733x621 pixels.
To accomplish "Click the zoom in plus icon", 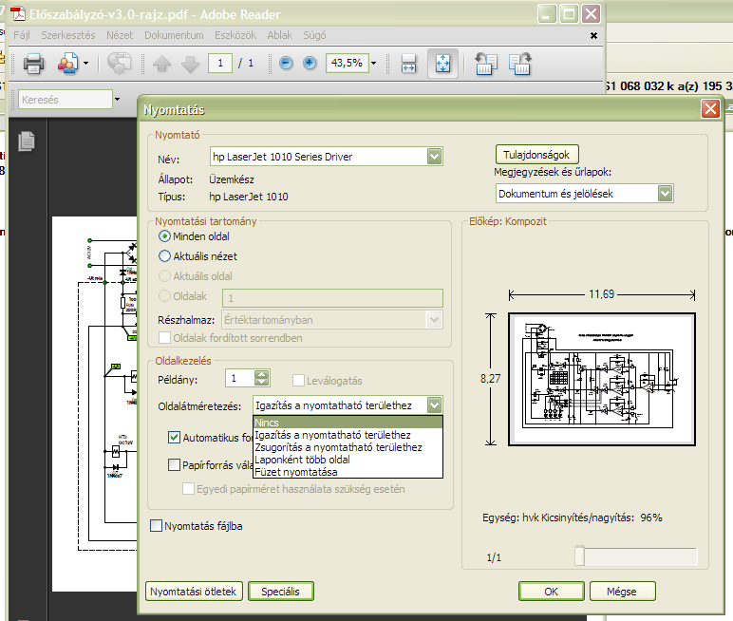I will click(310, 64).
